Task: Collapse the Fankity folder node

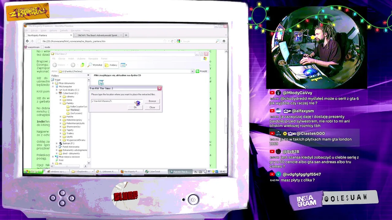Action: click(60, 103)
